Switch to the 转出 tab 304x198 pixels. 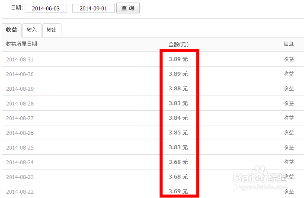click(x=52, y=30)
